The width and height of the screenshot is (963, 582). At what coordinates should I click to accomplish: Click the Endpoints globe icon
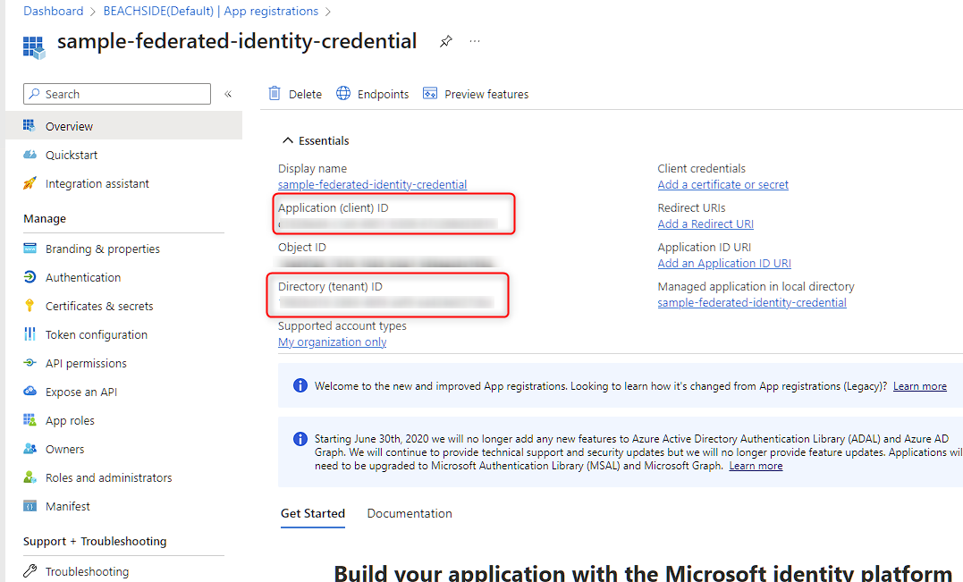coord(343,93)
